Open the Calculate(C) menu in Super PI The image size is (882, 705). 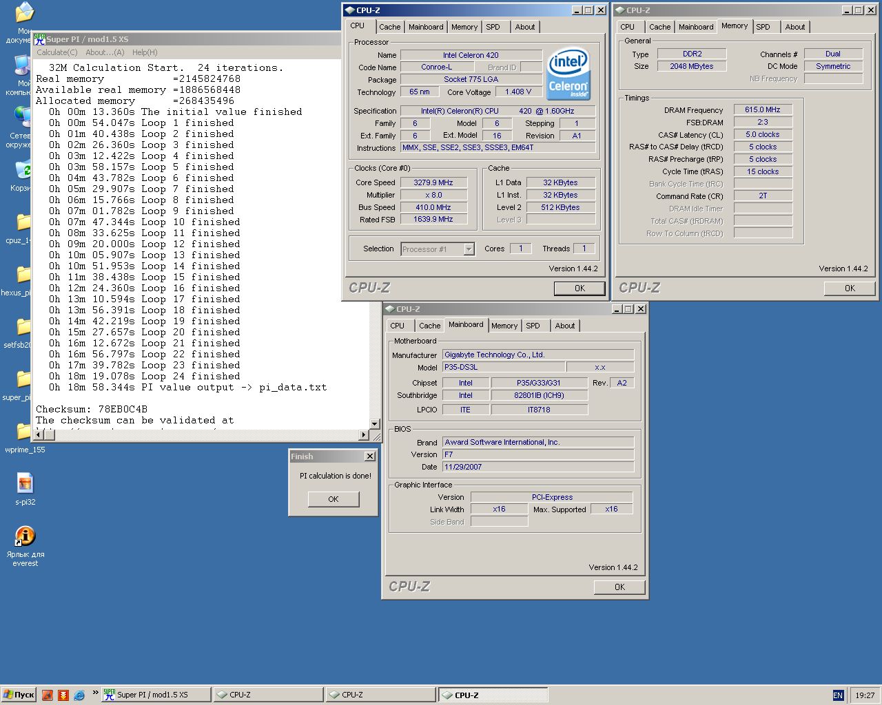pyautogui.click(x=57, y=52)
